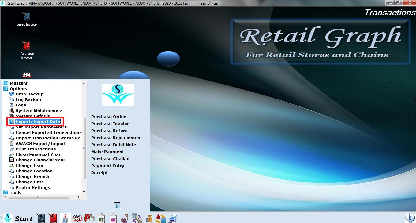Click the Order Book icon in bottom toolbar
The image size is (416, 223).
click(77, 218)
